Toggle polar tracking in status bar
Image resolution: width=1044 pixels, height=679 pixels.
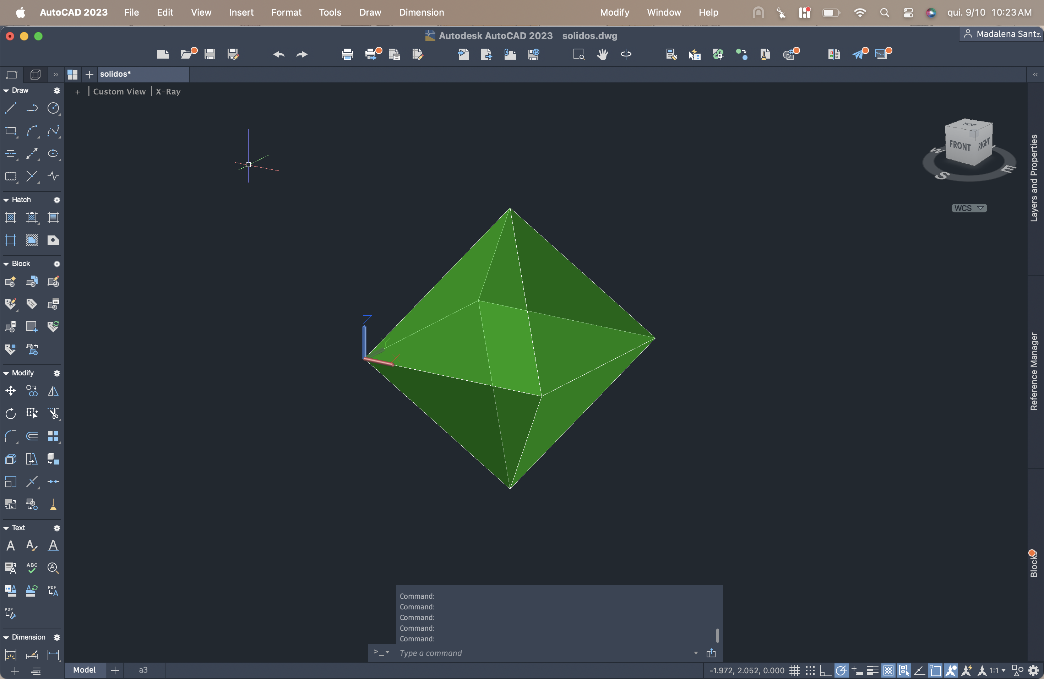841,670
